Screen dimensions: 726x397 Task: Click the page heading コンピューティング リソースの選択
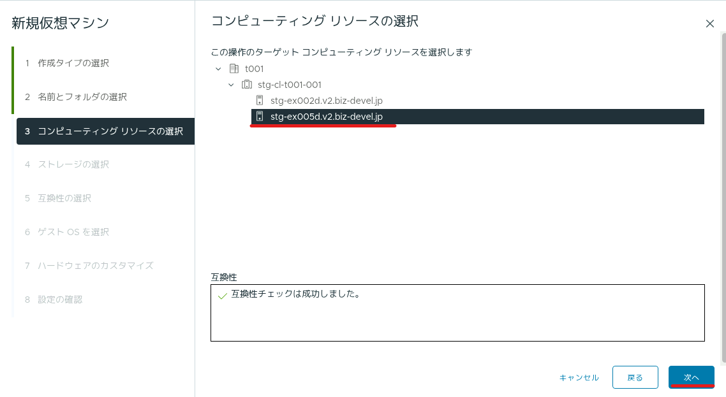click(x=315, y=21)
